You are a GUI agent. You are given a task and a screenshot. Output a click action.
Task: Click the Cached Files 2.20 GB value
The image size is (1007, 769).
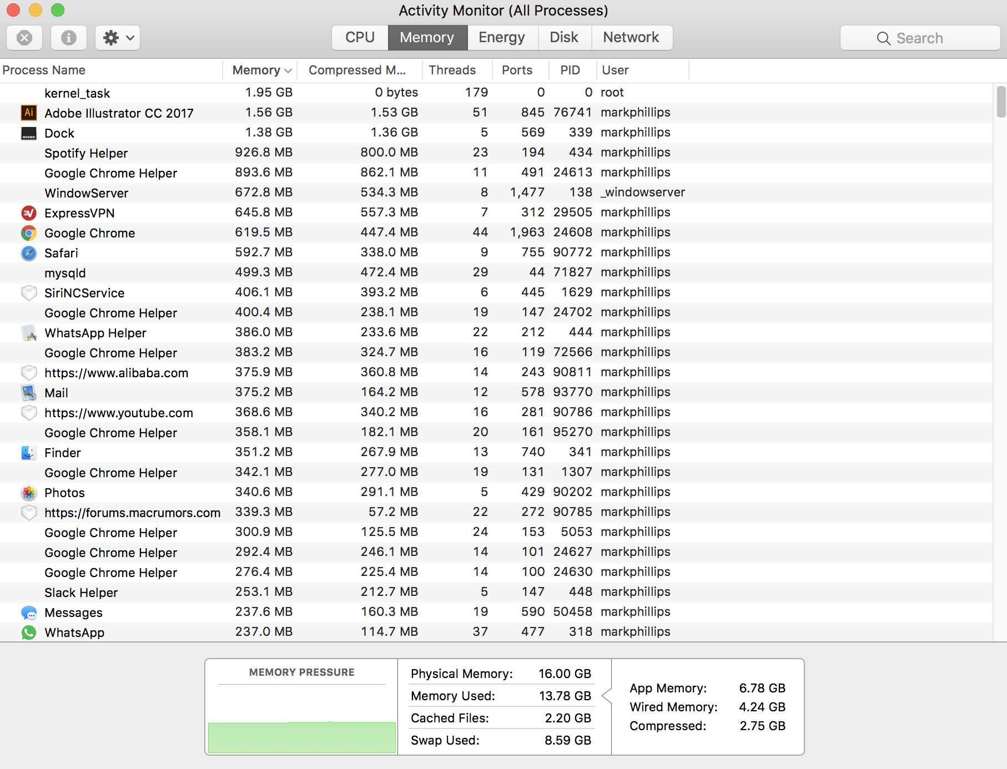coord(568,718)
